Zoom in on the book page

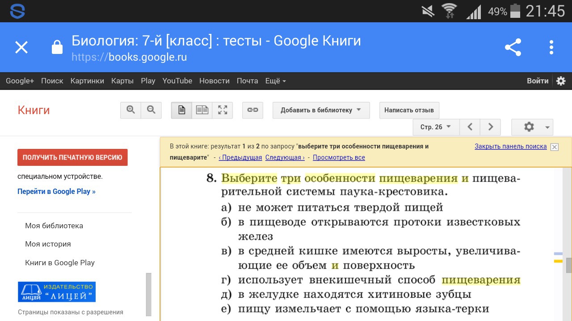tap(130, 110)
